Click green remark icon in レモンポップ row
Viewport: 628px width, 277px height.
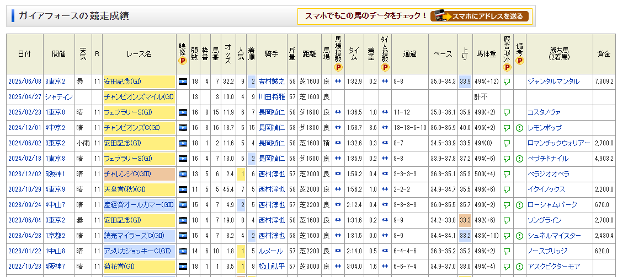pos(519,128)
